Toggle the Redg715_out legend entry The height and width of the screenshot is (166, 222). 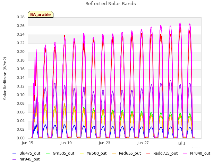[162, 153]
